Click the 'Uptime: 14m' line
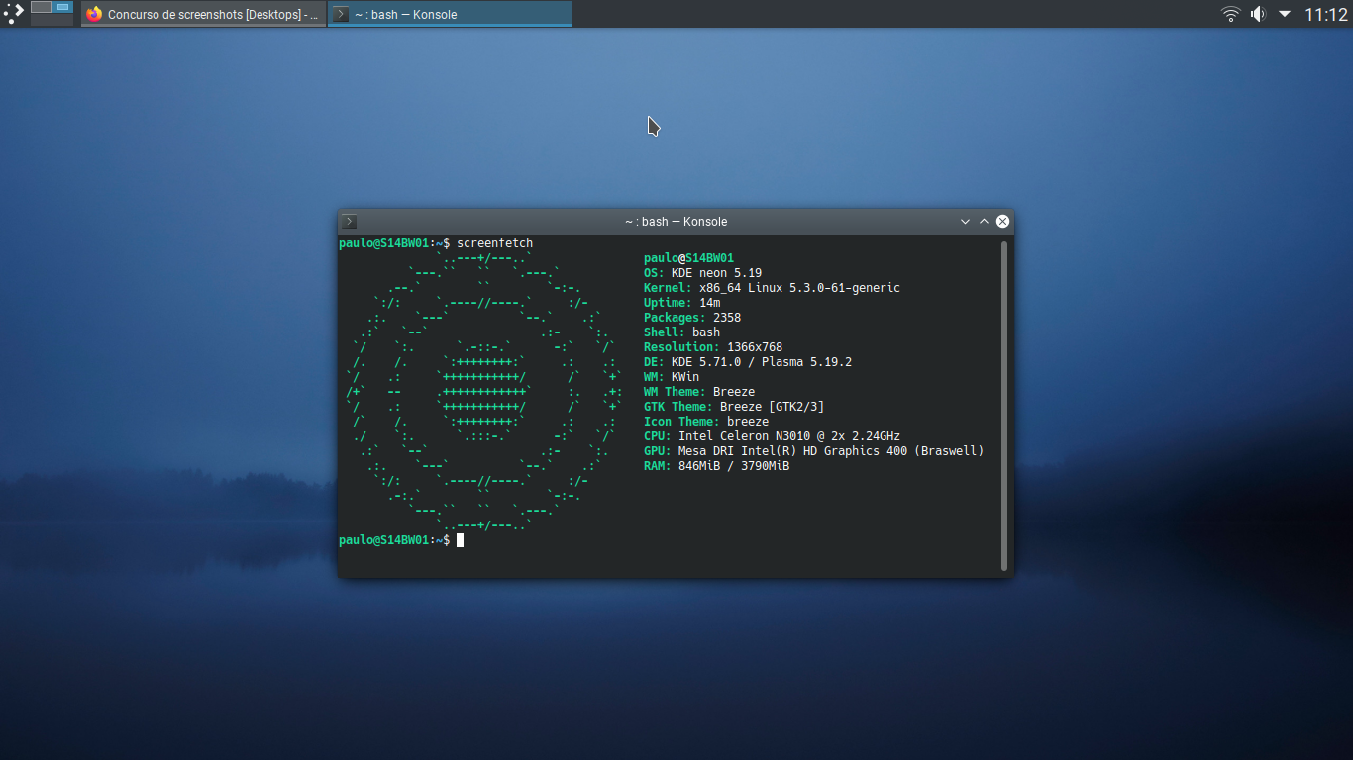Screen dimensions: 1353x760 coord(681,303)
